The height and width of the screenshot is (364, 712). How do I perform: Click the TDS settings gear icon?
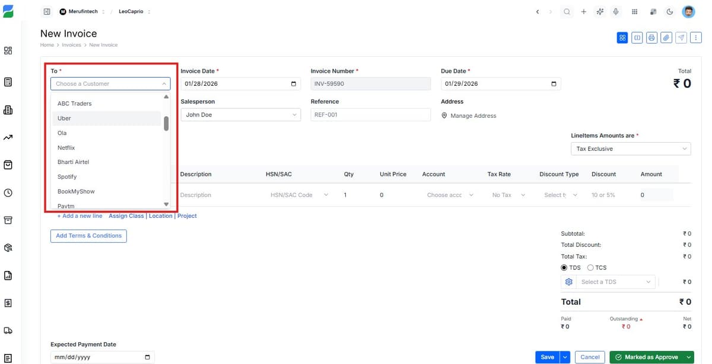(x=568, y=282)
